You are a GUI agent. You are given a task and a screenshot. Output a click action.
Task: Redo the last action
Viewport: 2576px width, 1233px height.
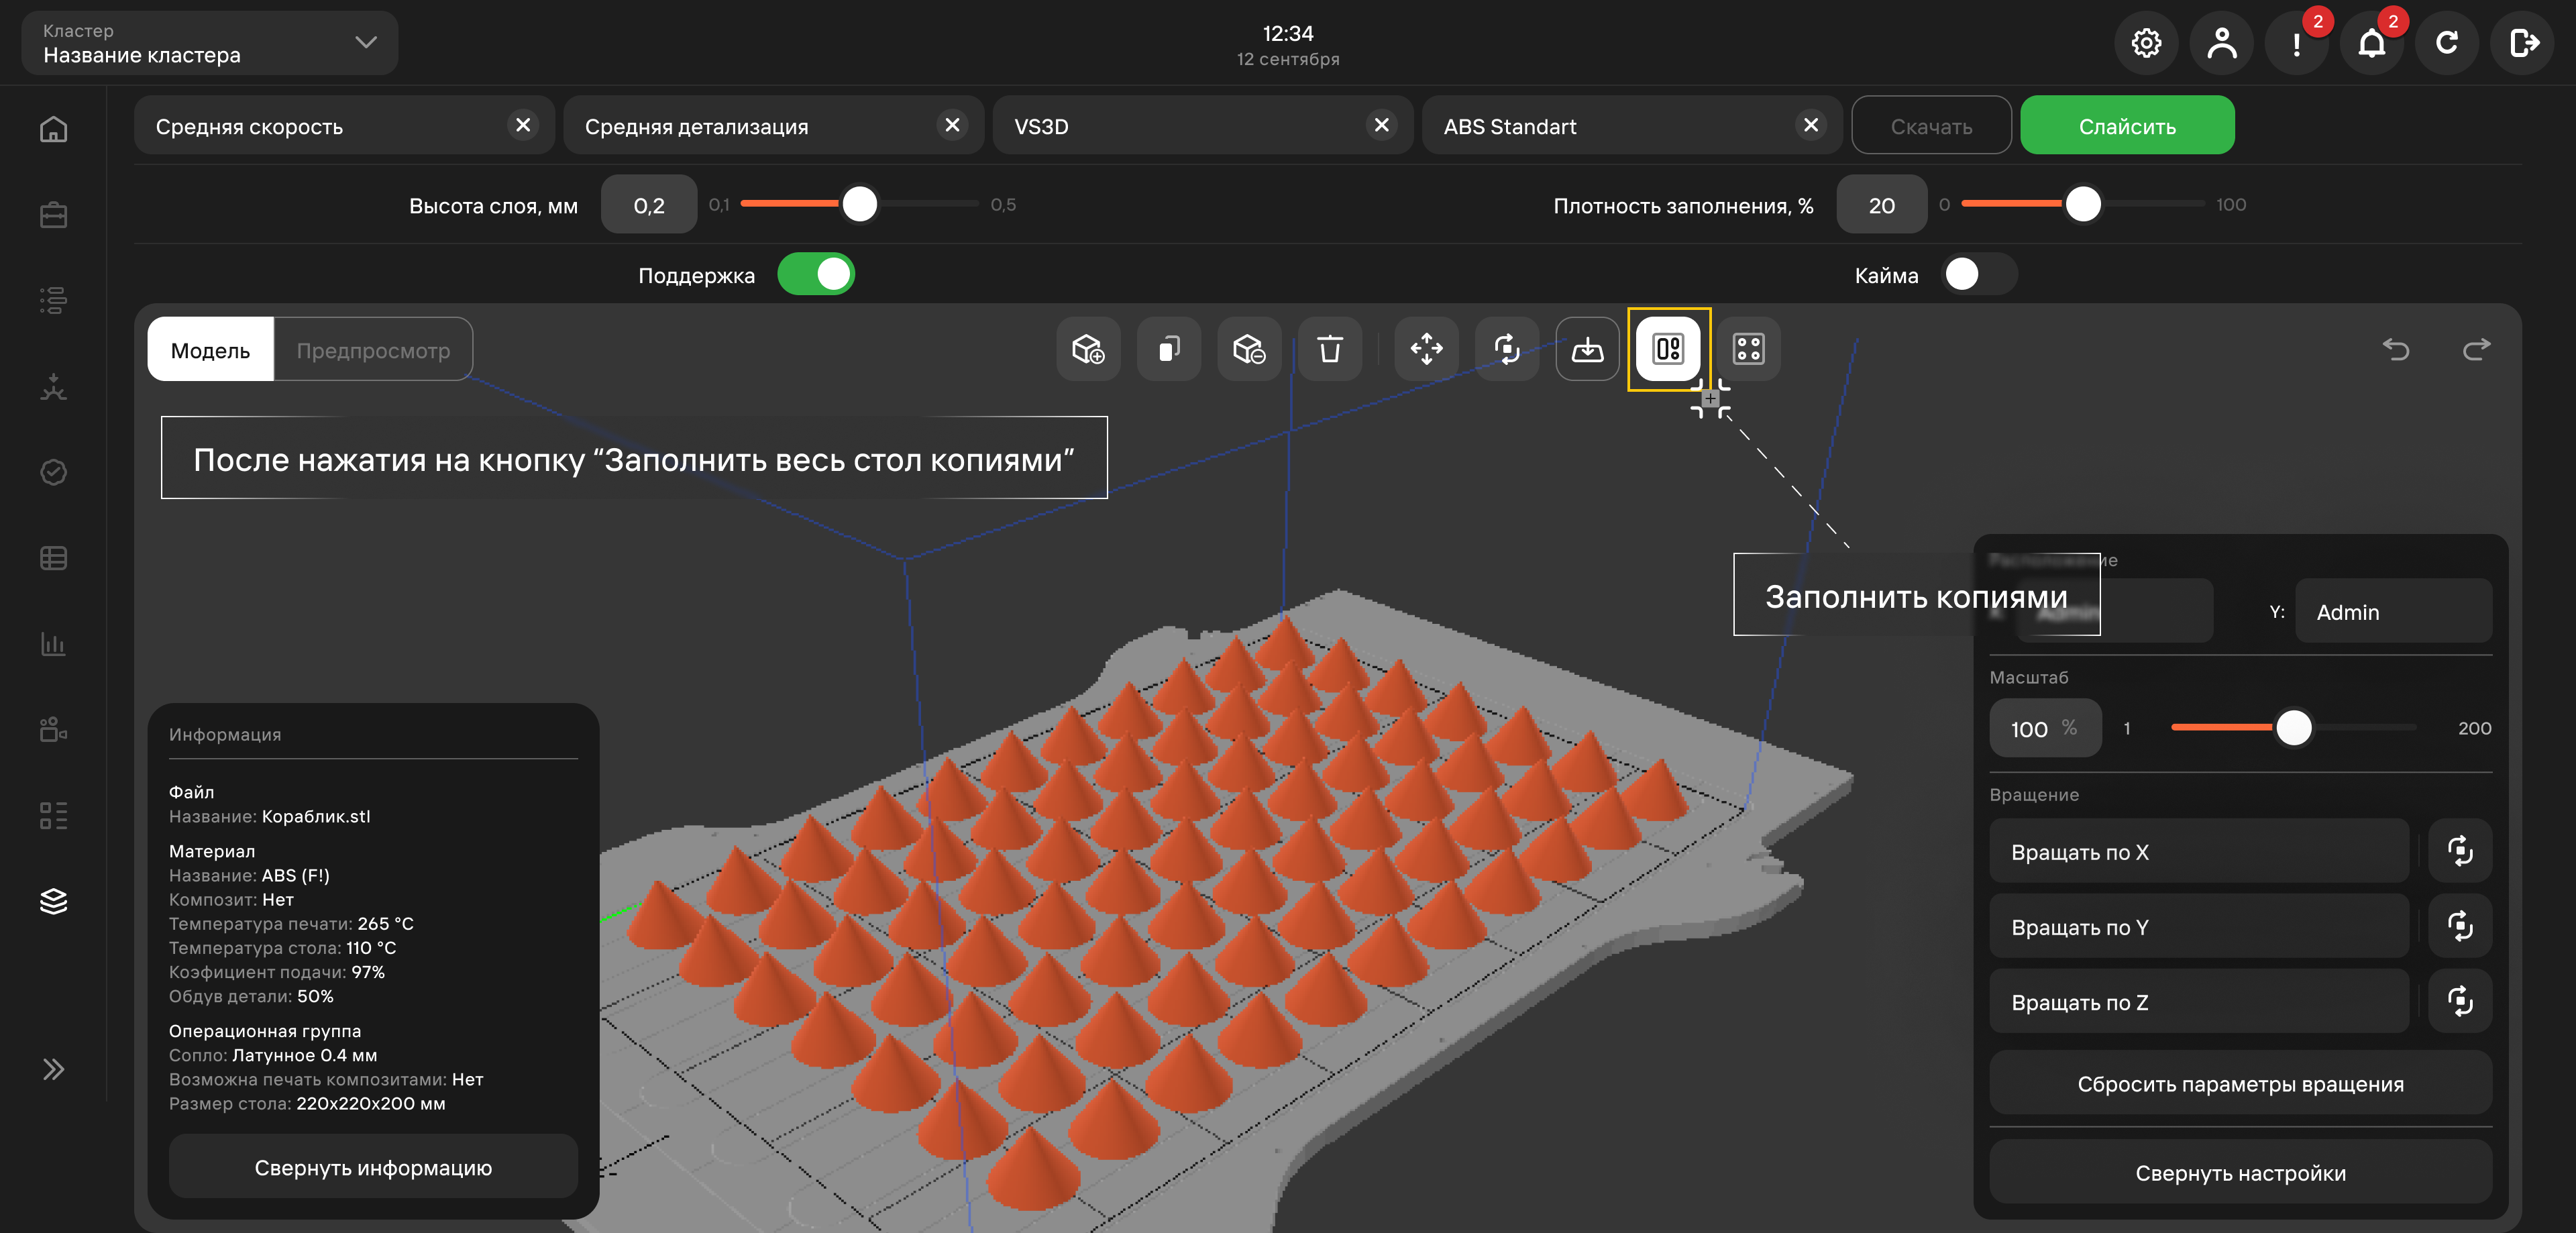pyautogui.click(x=2476, y=349)
